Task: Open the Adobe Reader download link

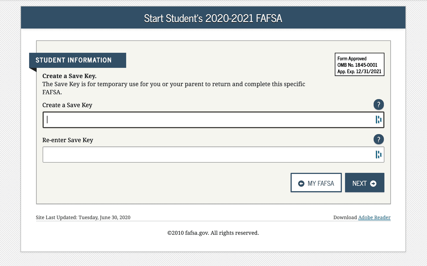Action: coord(374,218)
